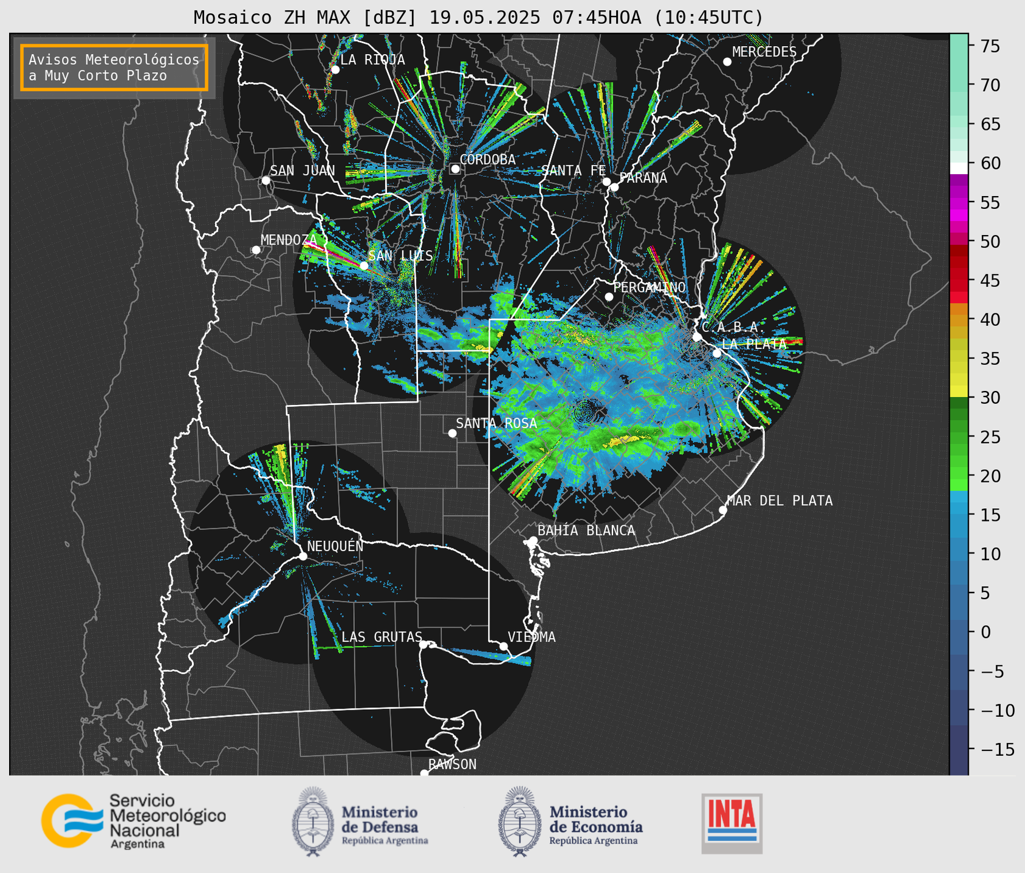Click the MAR DEL PLATA label
The width and height of the screenshot is (1025, 873).
[x=780, y=501]
